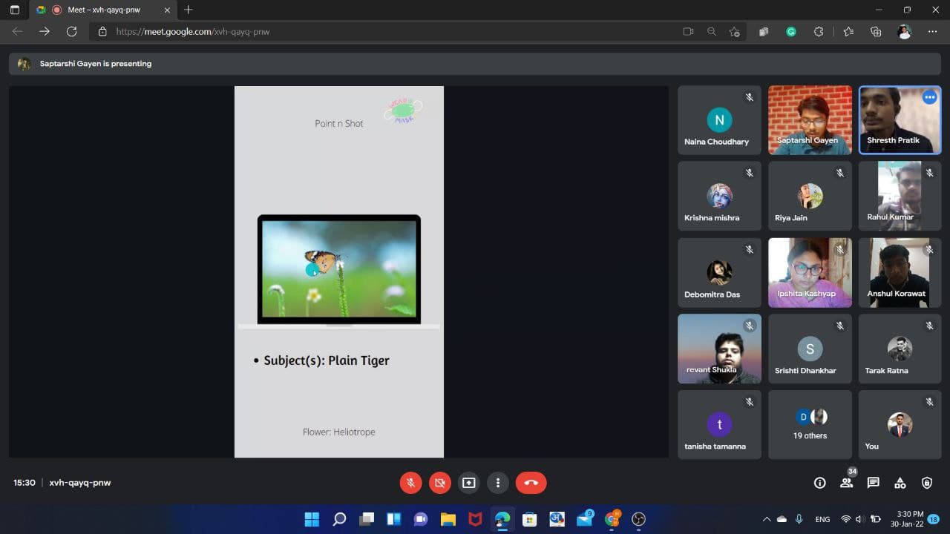950x534 pixels.
Task: Turn on your camera in Meet
Action: click(x=439, y=483)
